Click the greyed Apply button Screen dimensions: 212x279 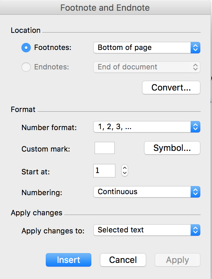[178, 260]
